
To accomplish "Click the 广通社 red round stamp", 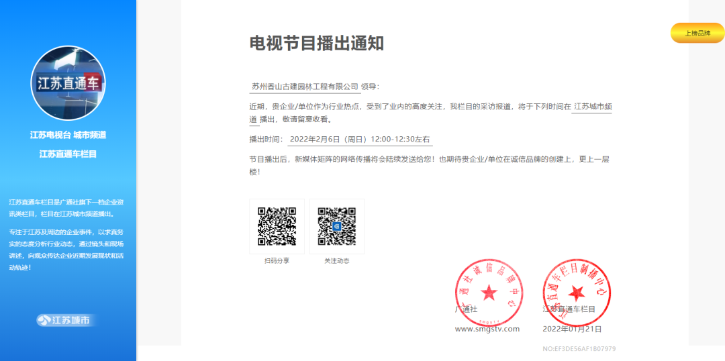I will click(x=488, y=292).
